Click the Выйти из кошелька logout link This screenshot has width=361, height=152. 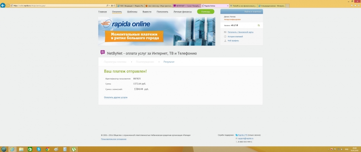click(x=253, y=12)
